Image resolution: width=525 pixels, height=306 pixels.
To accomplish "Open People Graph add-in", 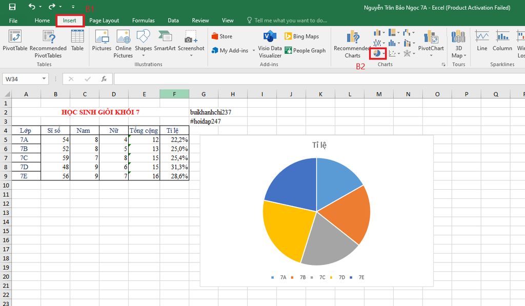I will [x=305, y=51].
